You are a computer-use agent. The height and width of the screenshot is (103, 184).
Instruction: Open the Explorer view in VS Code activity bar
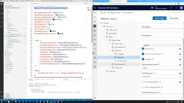(1, 4)
